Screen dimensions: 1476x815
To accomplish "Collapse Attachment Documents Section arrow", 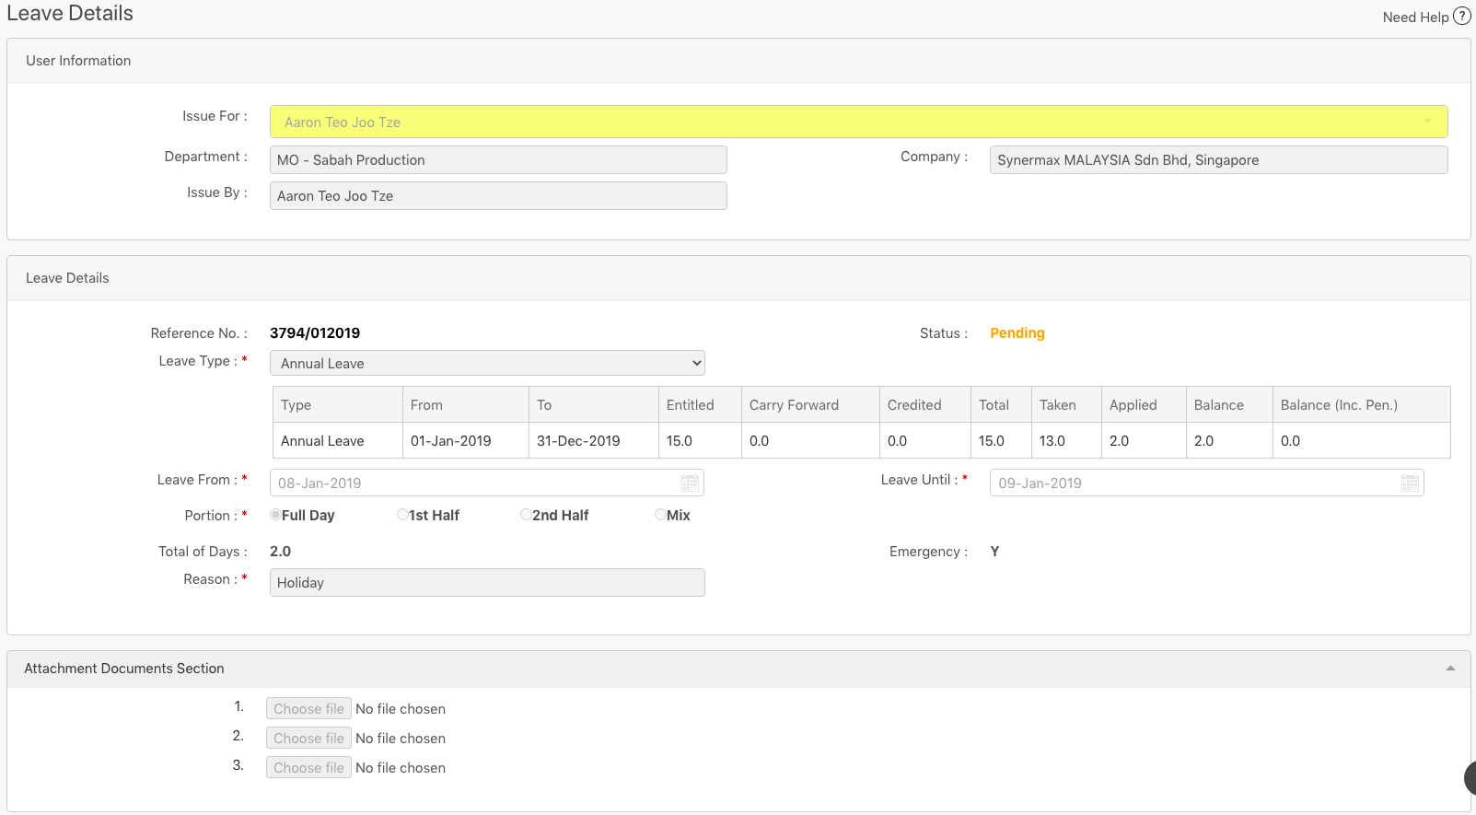I will coord(1450,669).
